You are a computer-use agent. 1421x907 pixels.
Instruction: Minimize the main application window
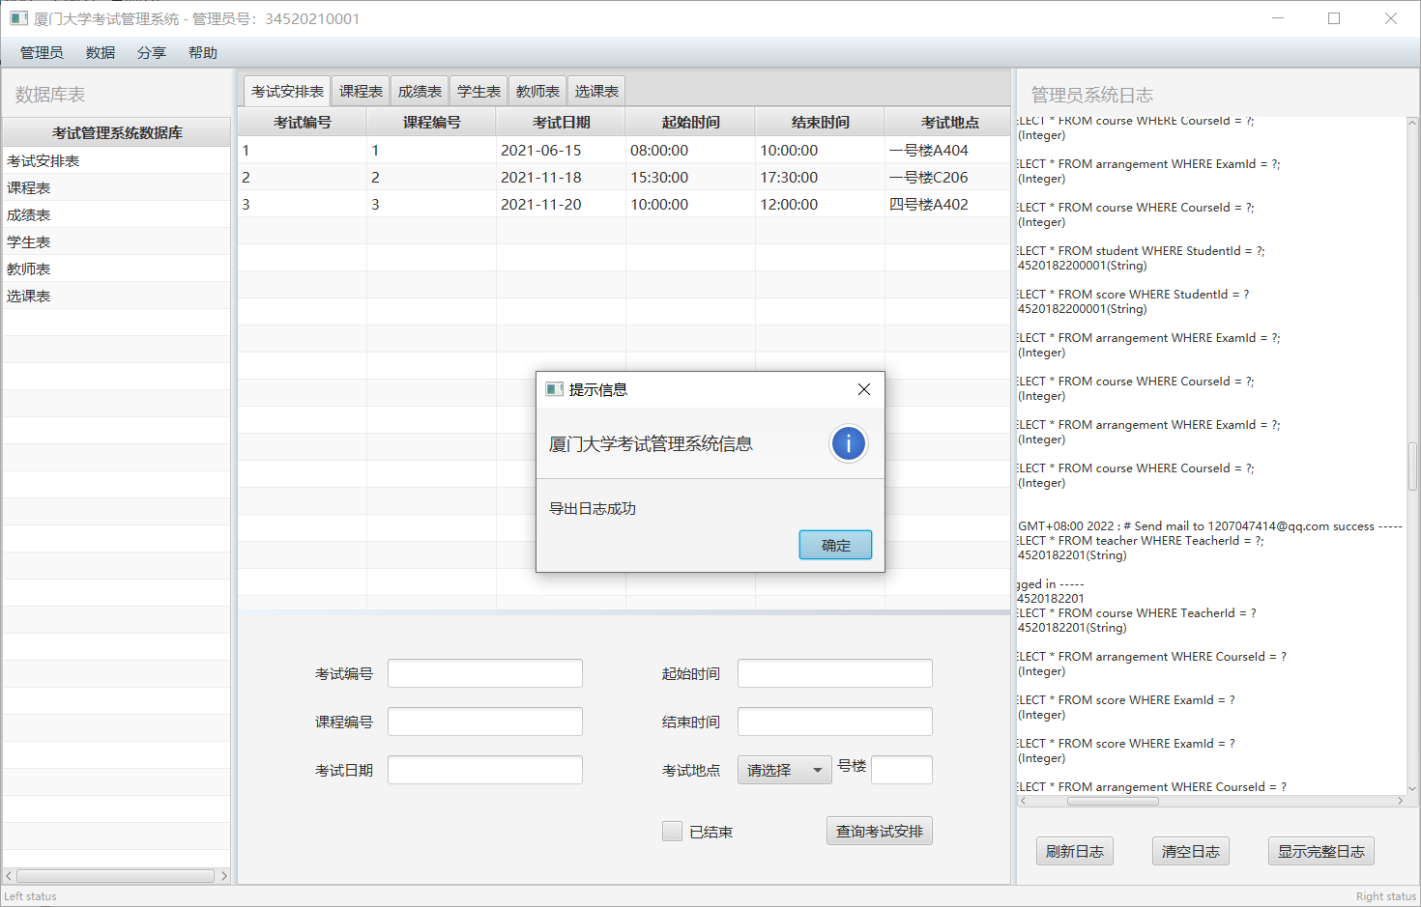pyautogui.click(x=1278, y=18)
